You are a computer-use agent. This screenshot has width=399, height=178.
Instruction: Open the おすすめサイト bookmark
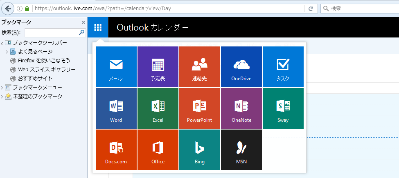pyautogui.click(x=31, y=78)
